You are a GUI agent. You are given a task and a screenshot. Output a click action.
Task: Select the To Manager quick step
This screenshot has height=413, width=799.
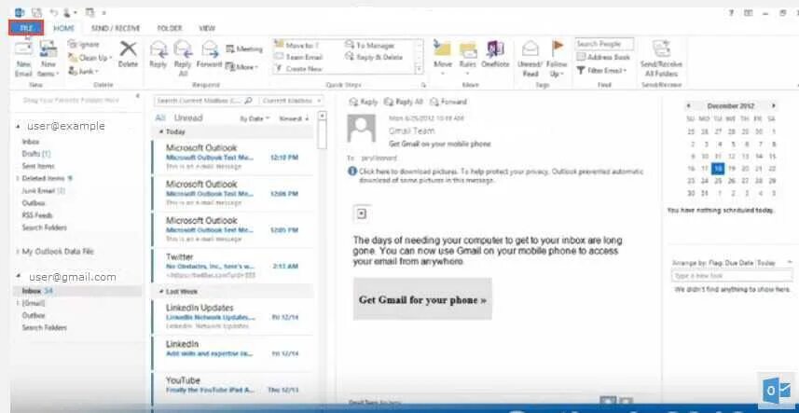click(x=370, y=46)
